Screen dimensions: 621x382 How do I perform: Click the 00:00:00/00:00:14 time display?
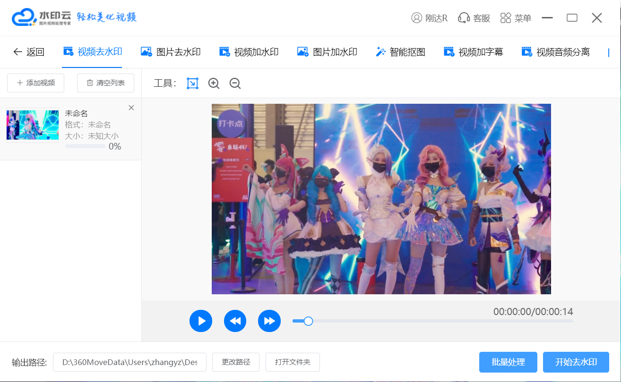tap(533, 312)
